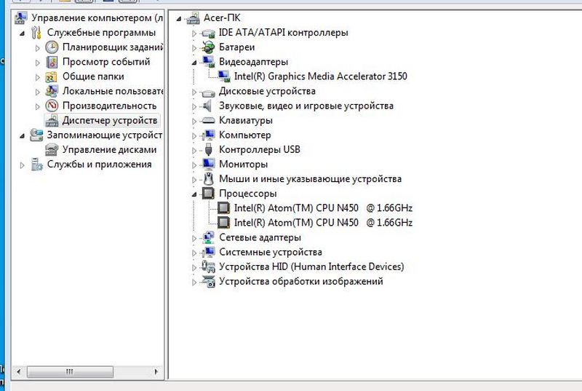Click the Клавиатуры keyboard icon
Screen dimensions: 582x391
pyautogui.click(x=208, y=120)
